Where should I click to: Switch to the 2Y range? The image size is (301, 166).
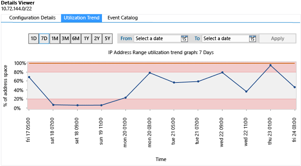97,39
